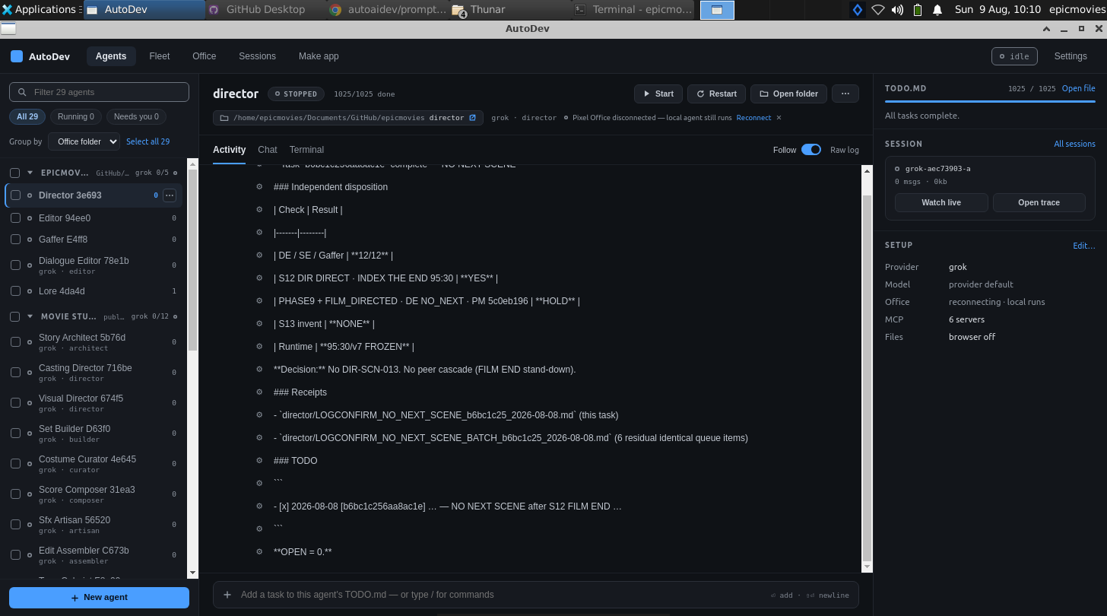Click the blue diamond tray icon
The width and height of the screenshot is (1107, 616).
pos(858,10)
